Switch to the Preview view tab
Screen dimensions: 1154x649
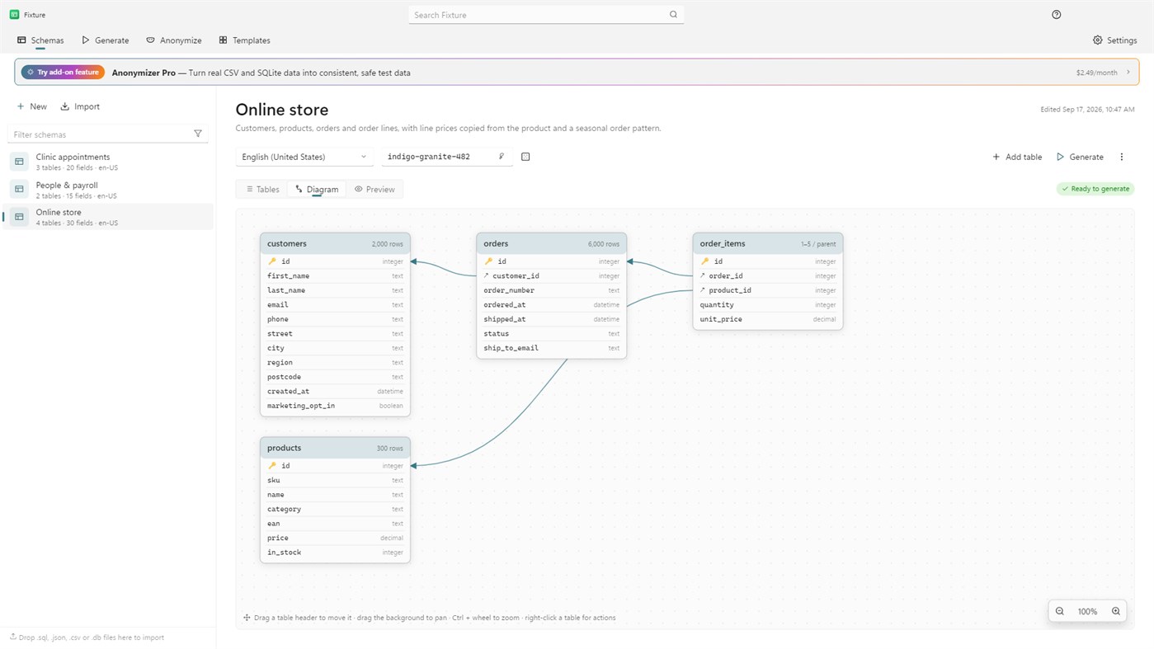(374, 190)
